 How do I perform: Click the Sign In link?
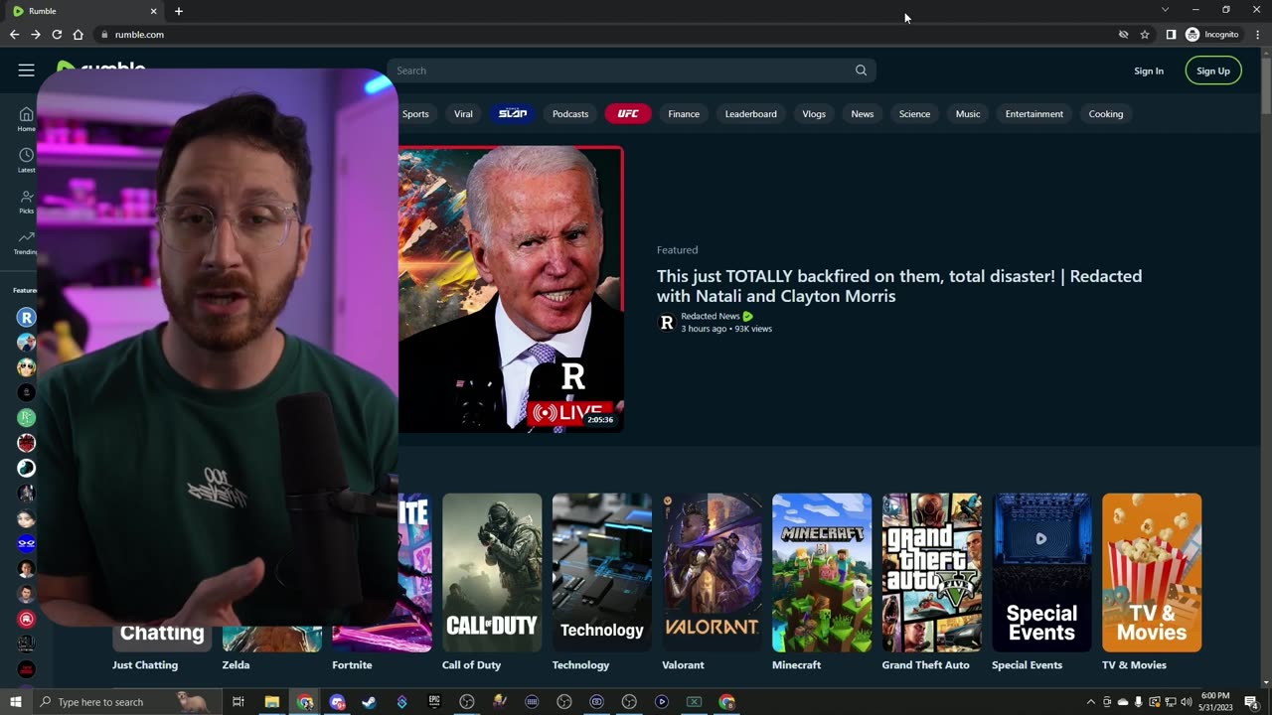(x=1149, y=71)
